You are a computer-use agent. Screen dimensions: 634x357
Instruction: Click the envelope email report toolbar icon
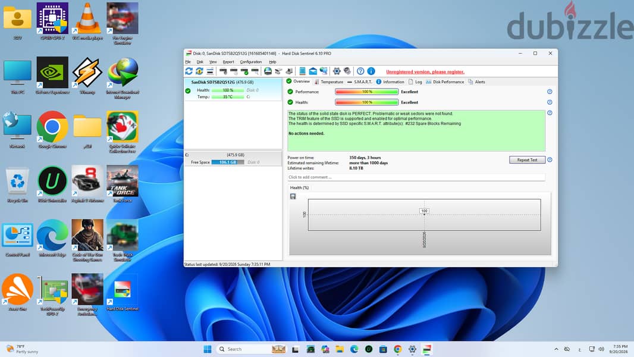(313, 71)
